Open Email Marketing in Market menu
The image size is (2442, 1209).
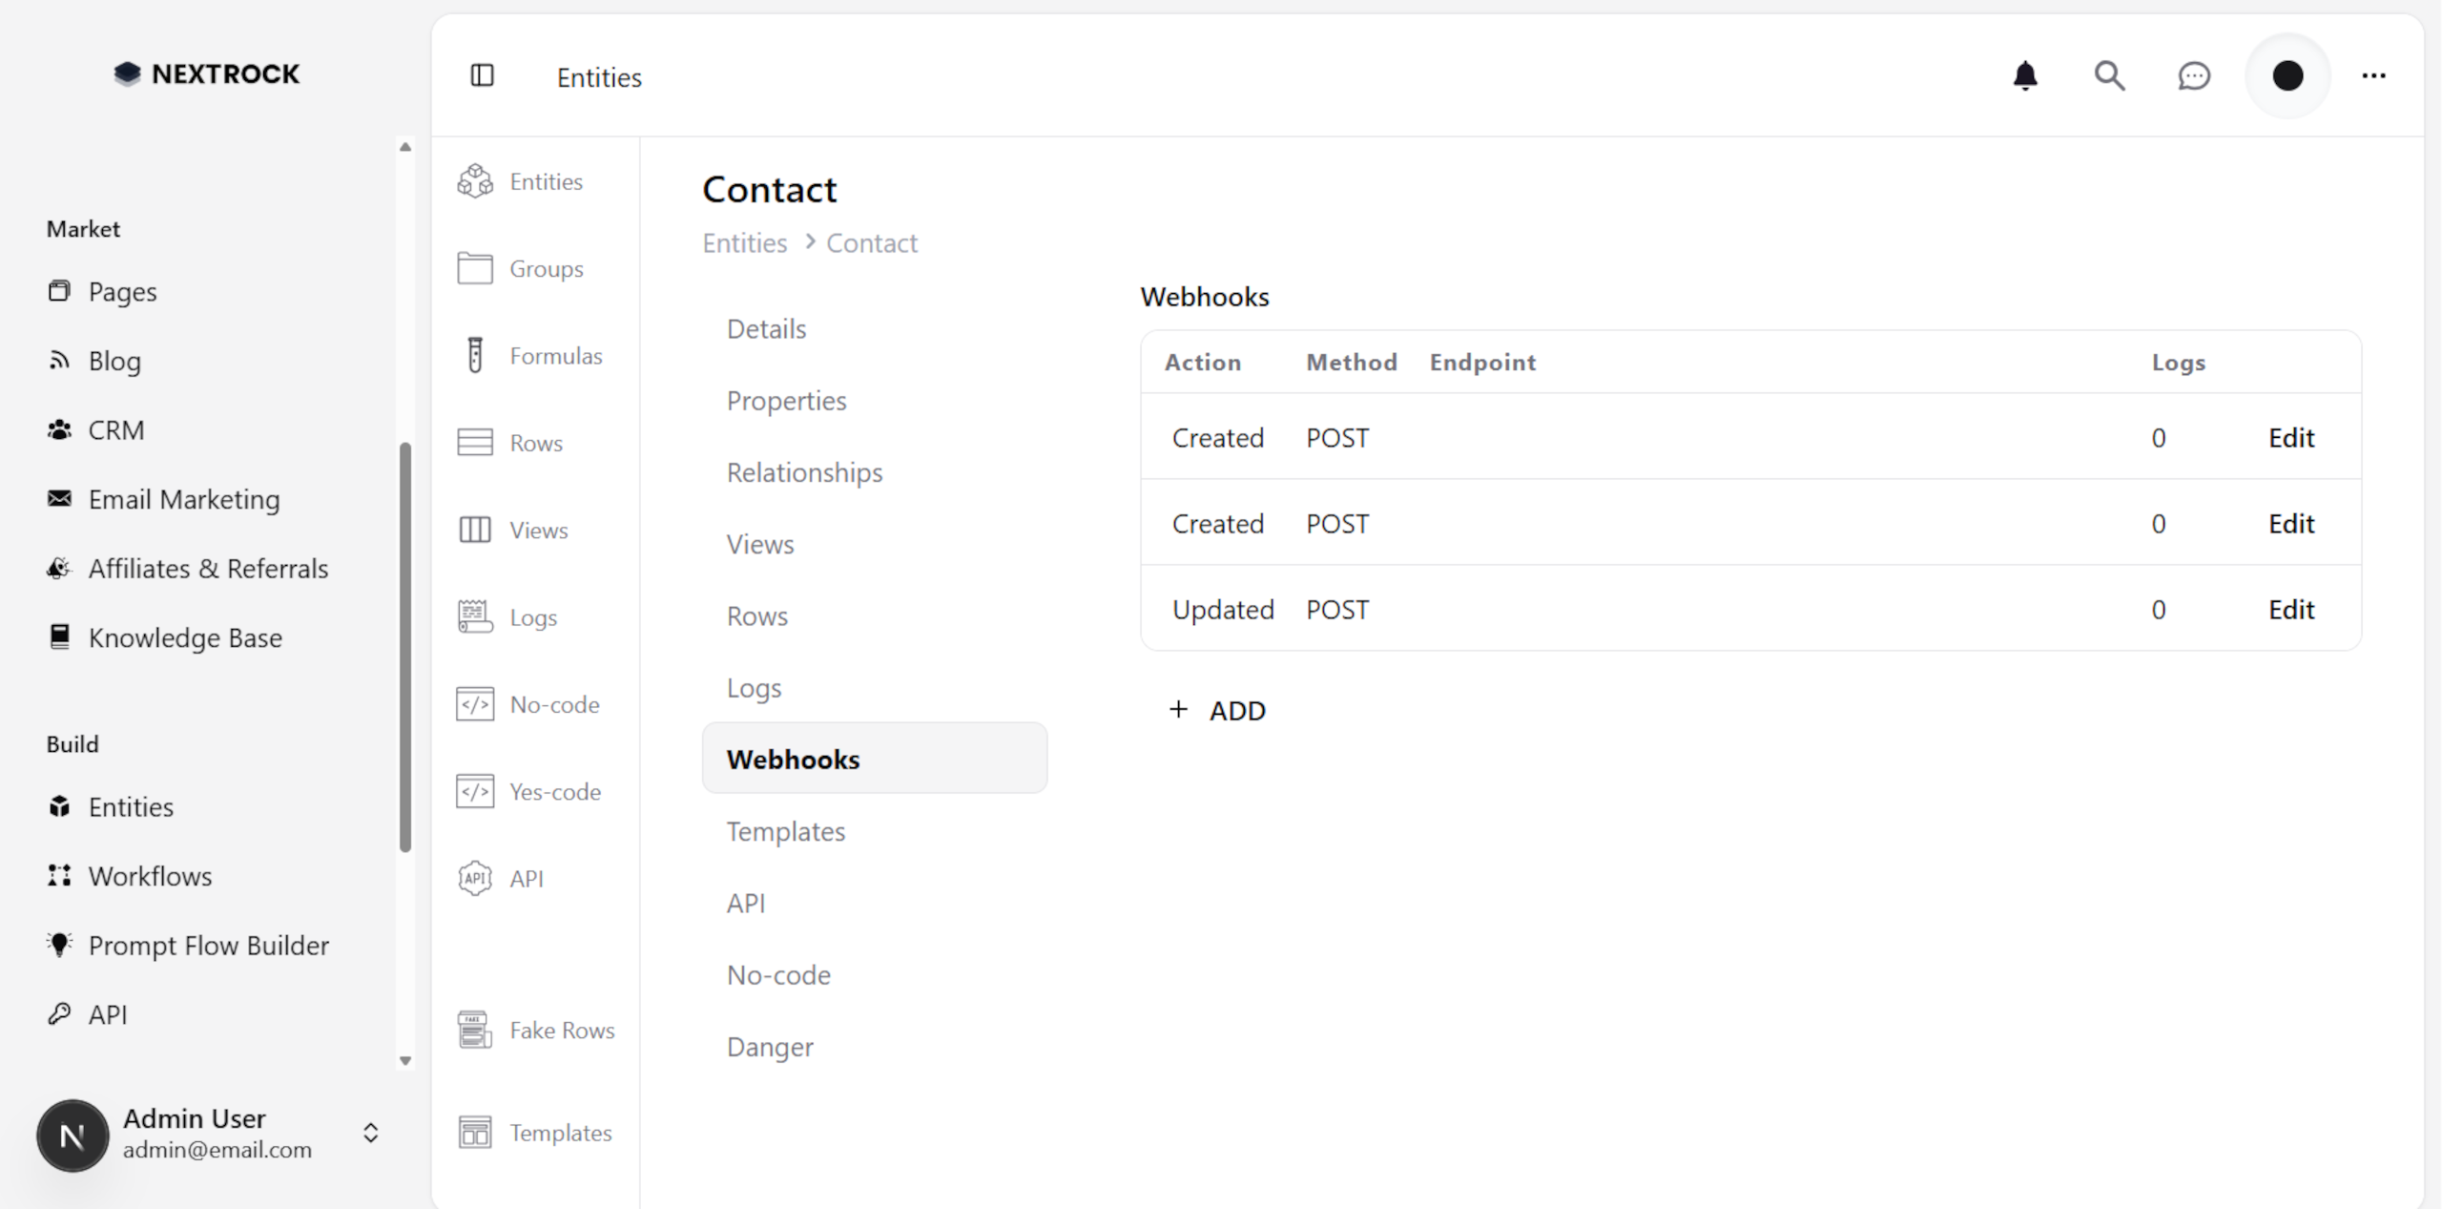(183, 499)
